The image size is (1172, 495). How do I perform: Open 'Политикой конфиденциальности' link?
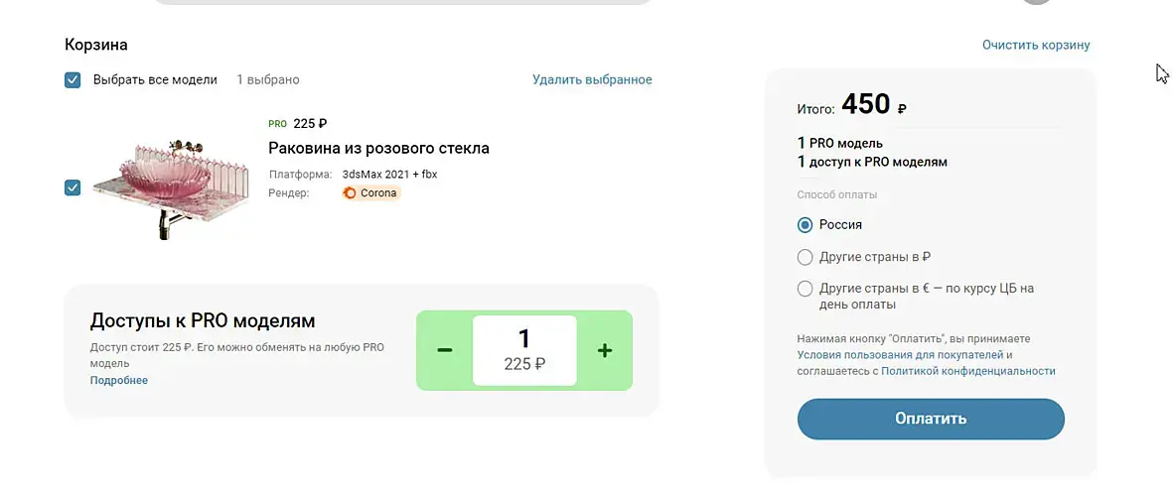pyautogui.click(x=967, y=371)
